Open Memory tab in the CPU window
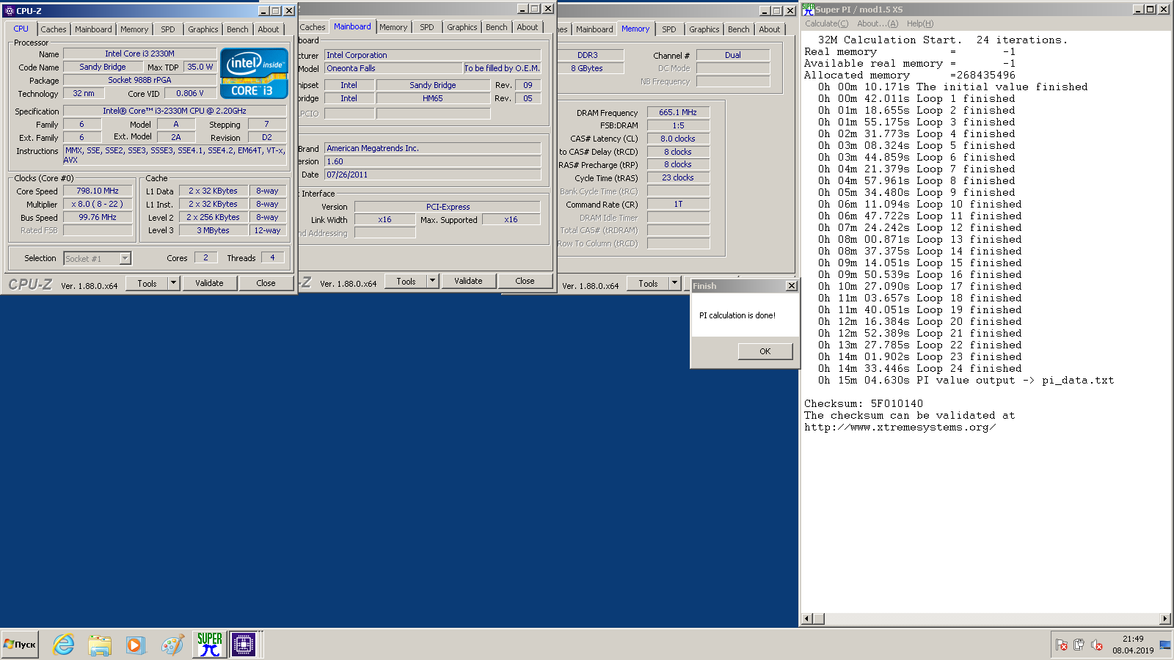This screenshot has height=660, width=1174. (x=134, y=29)
